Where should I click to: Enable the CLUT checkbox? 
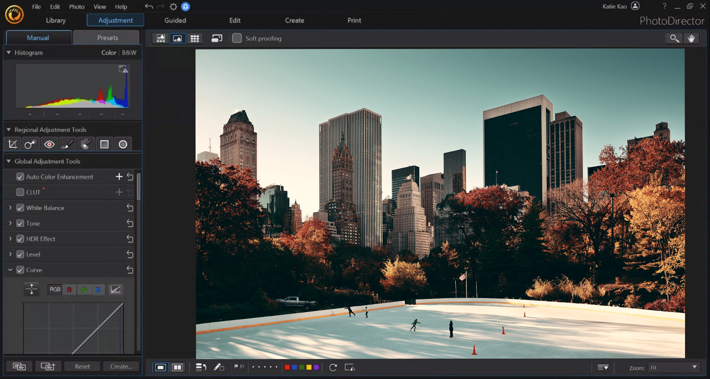tap(20, 192)
